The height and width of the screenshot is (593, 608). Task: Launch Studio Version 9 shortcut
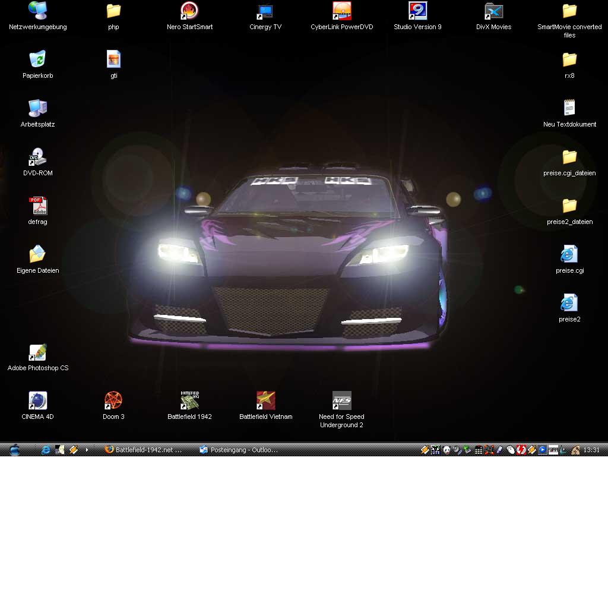[417, 16]
